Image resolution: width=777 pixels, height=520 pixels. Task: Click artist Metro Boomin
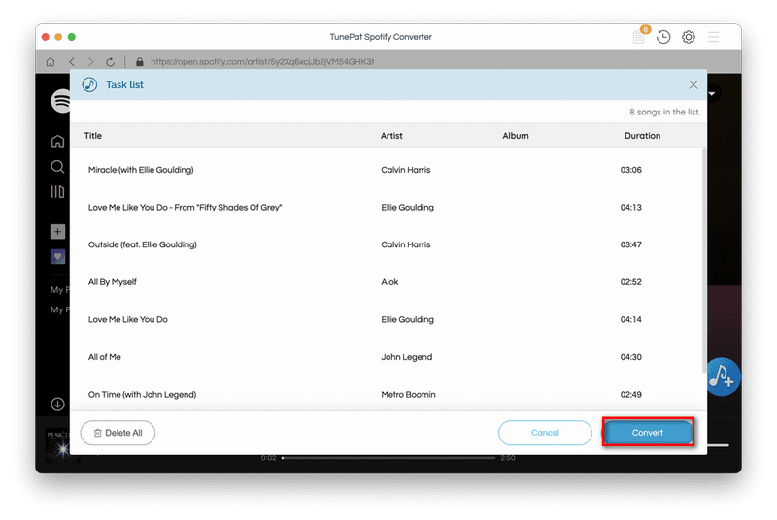point(408,394)
